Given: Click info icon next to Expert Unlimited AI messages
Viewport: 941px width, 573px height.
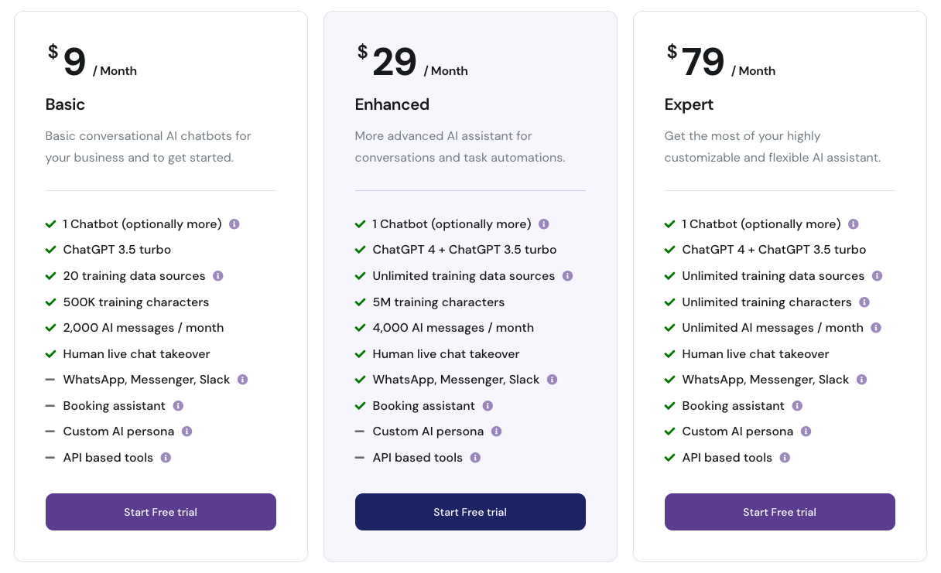Looking at the screenshot, I should coord(876,328).
